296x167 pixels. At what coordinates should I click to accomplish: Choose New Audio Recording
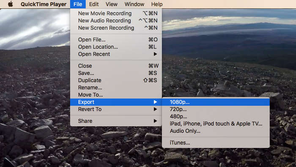click(116, 21)
